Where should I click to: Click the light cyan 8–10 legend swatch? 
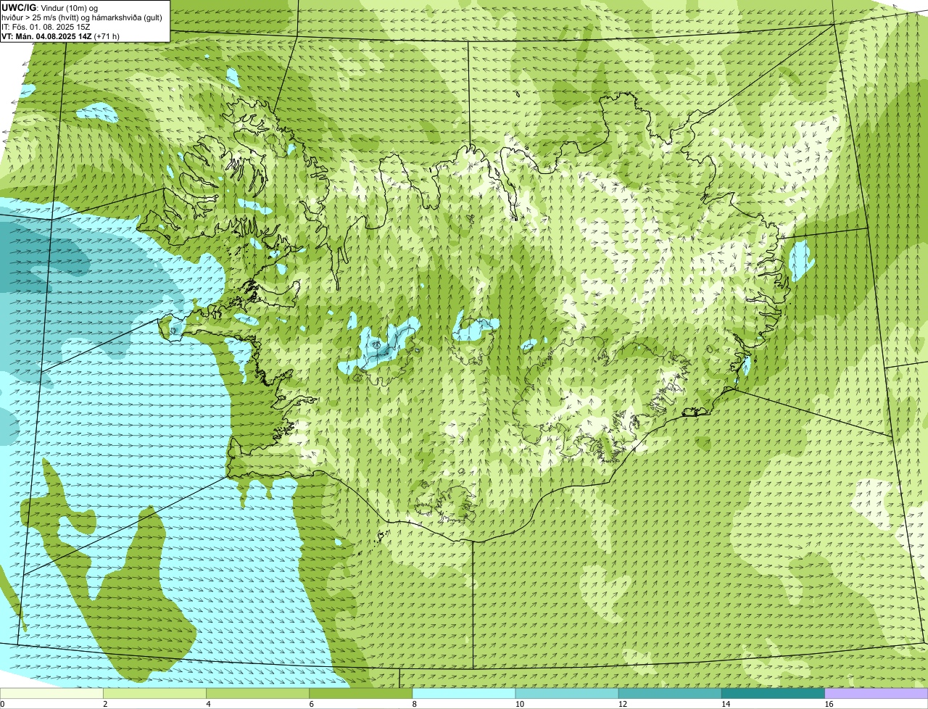465,694
